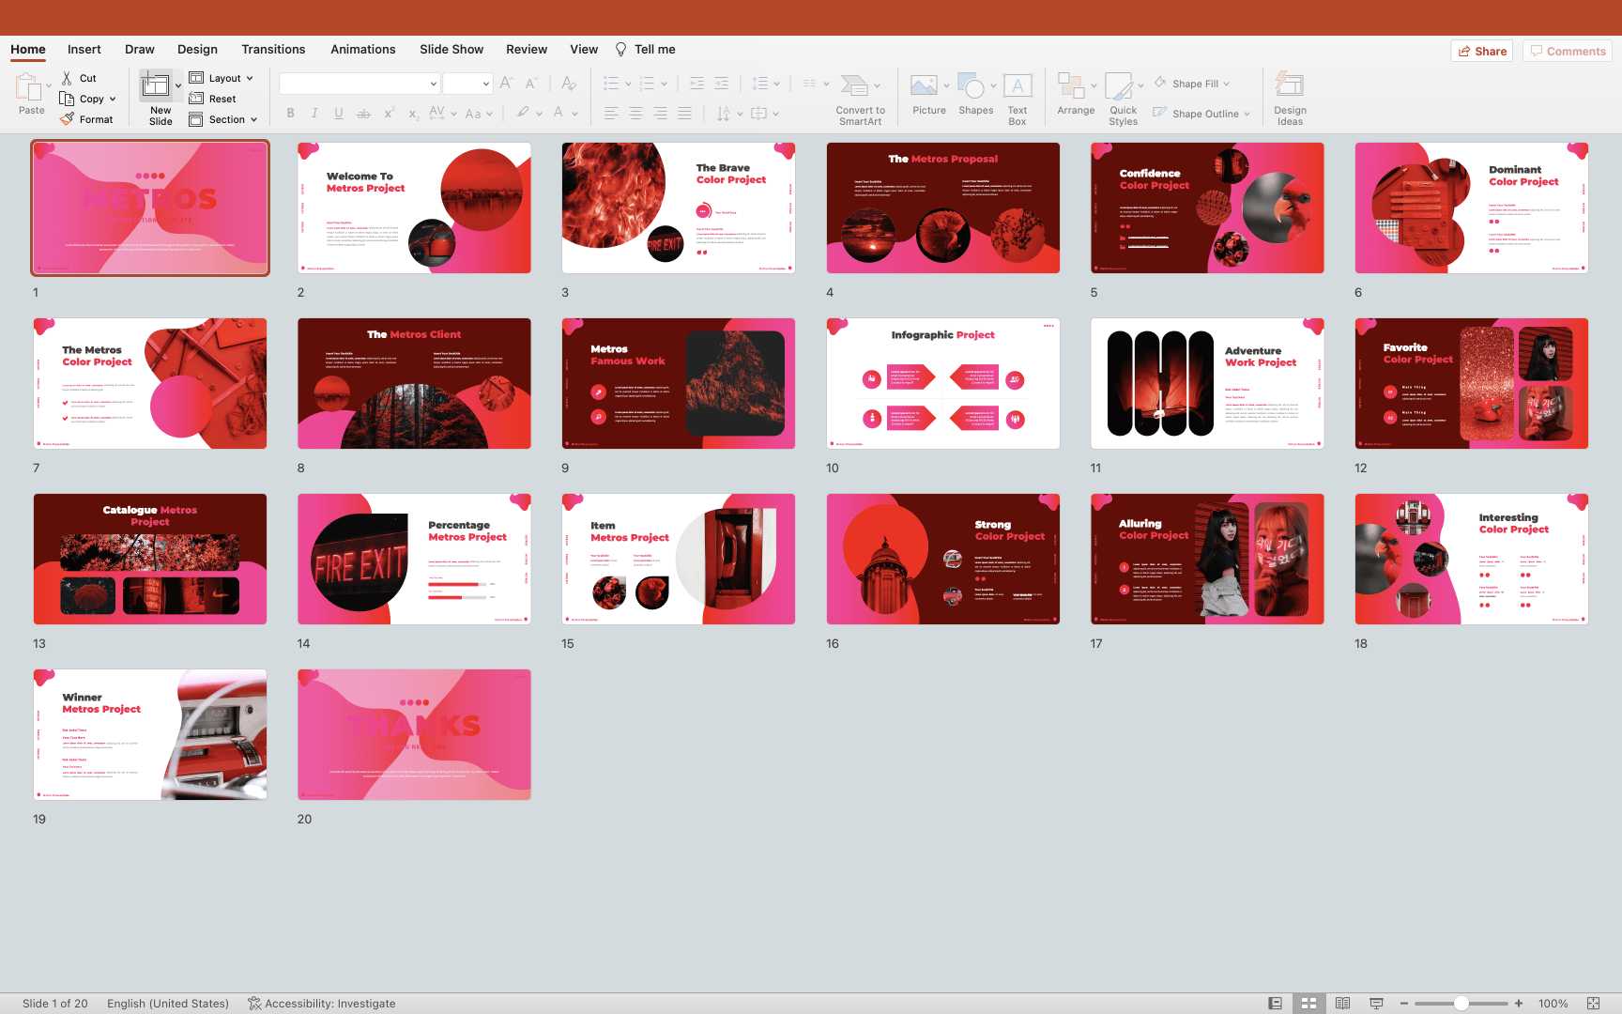The height and width of the screenshot is (1014, 1622).
Task: Click the New Slide icon
Action: [156, 86]
